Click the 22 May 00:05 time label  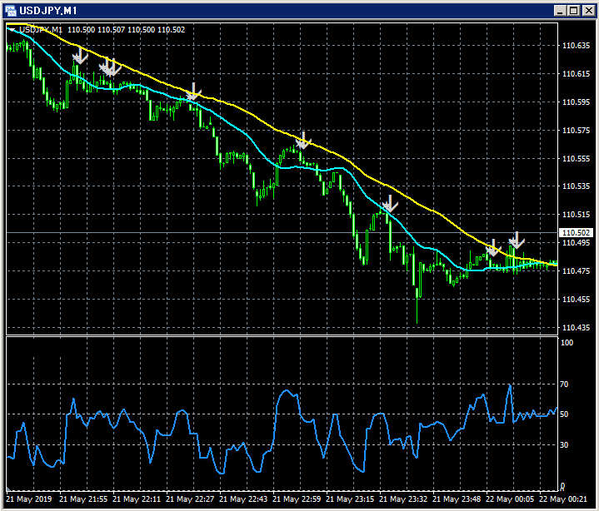(510, 499)
